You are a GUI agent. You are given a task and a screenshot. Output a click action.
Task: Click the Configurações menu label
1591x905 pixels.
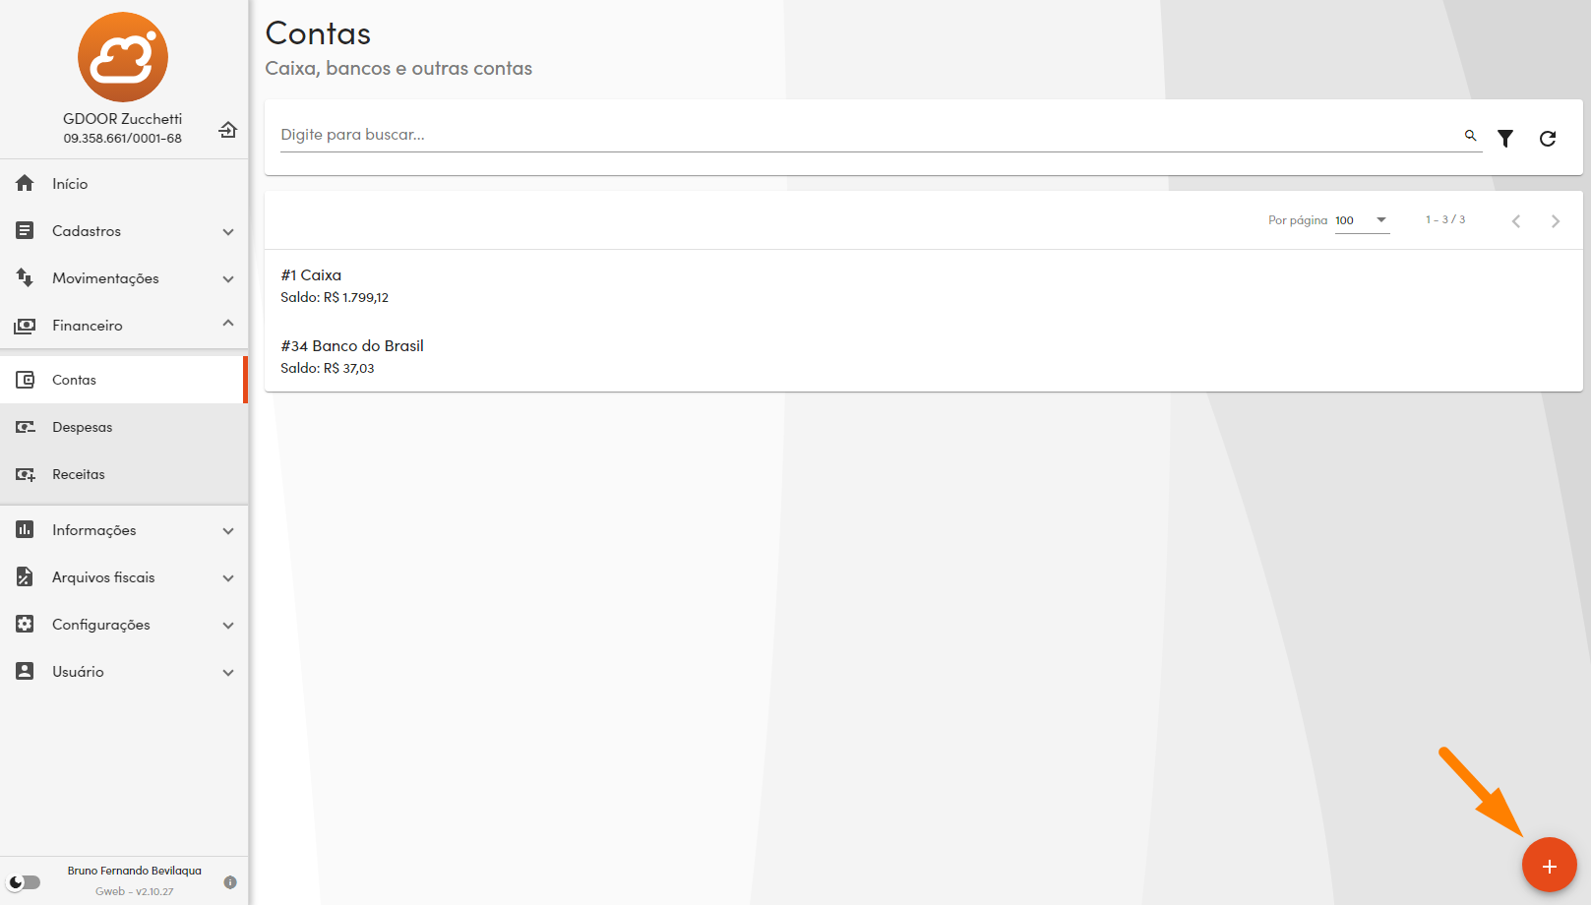pos(101,625)
